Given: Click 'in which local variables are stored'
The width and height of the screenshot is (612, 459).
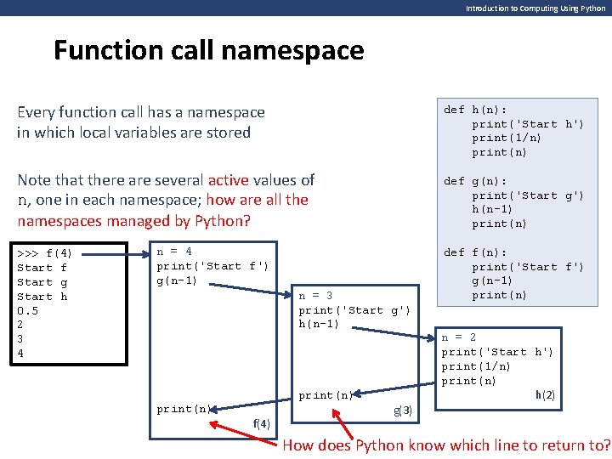Looking at the screenshot, I should click(x=133, y=133).
